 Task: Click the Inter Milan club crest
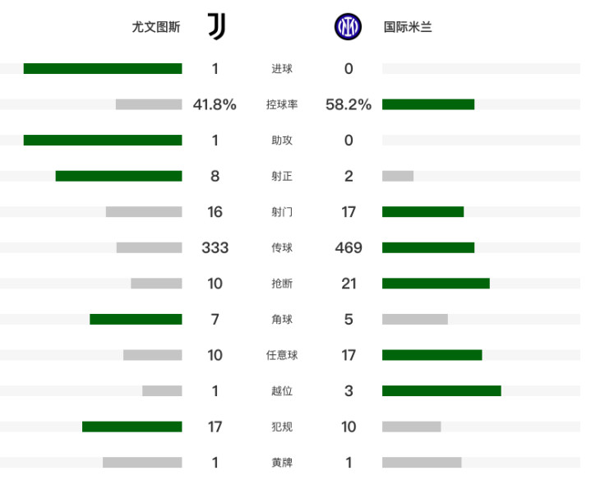coord(348,27)
